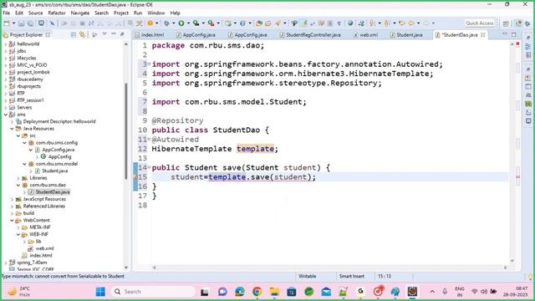The image size is (535, 301).
Task: Select the project_lombok project
Action: [33, 72]
